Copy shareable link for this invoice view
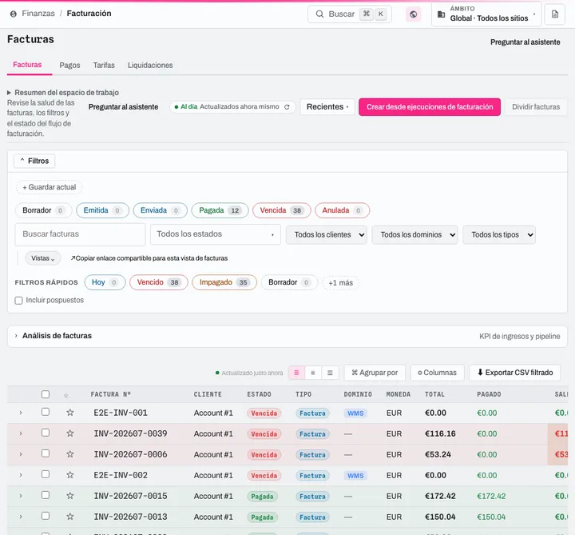575x535 pixels. [149, 258]
